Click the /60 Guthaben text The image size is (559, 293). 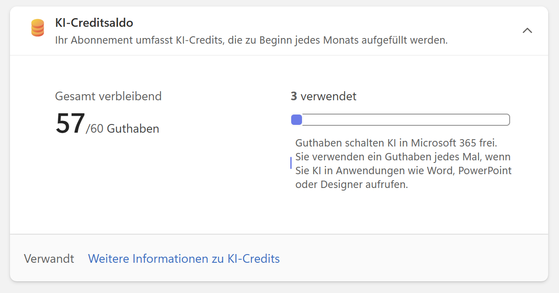tap(122, 129)
